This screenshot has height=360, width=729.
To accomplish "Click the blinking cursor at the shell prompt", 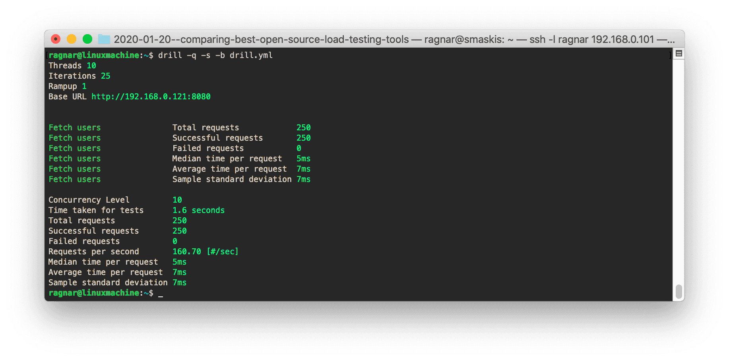I will 161,294.
